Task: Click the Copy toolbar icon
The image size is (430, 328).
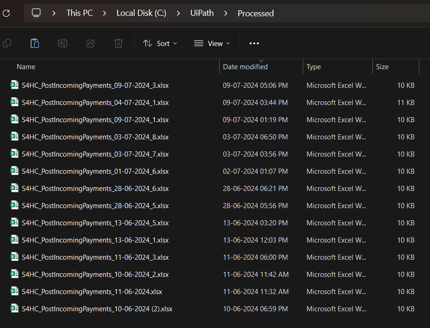Action: 7,43
